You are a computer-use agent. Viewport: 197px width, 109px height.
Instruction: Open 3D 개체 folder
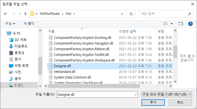pyautogui.click(x=18, y=40)
